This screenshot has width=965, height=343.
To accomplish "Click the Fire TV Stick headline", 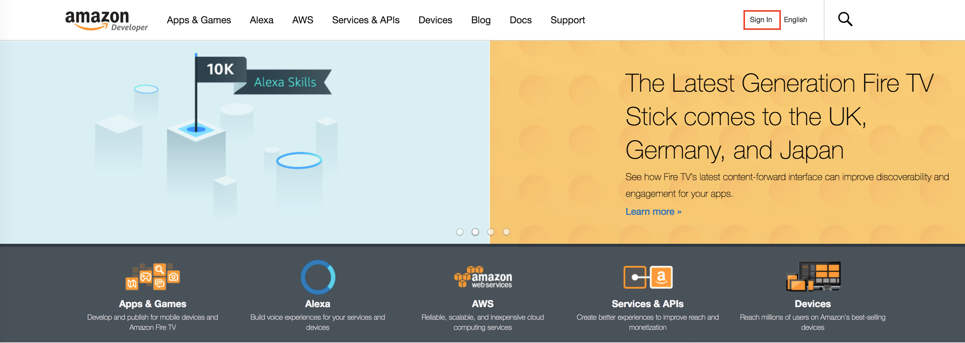I will point(779,117).
